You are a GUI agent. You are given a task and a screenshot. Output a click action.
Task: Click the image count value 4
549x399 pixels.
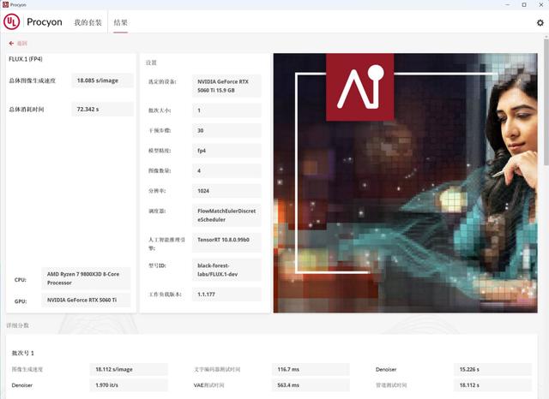pos(226,171)
